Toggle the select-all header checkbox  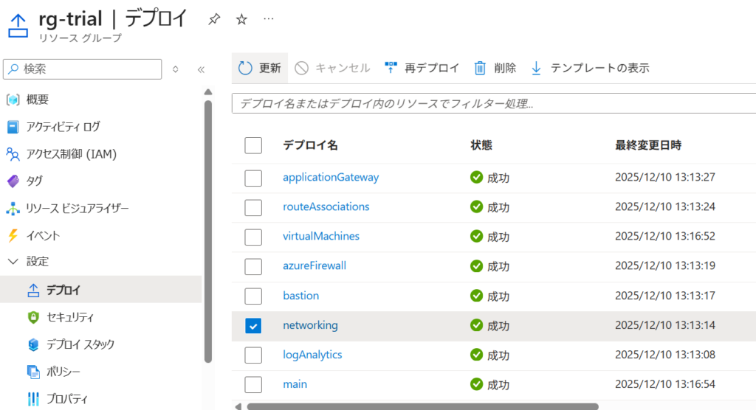[x=253, y=145]
